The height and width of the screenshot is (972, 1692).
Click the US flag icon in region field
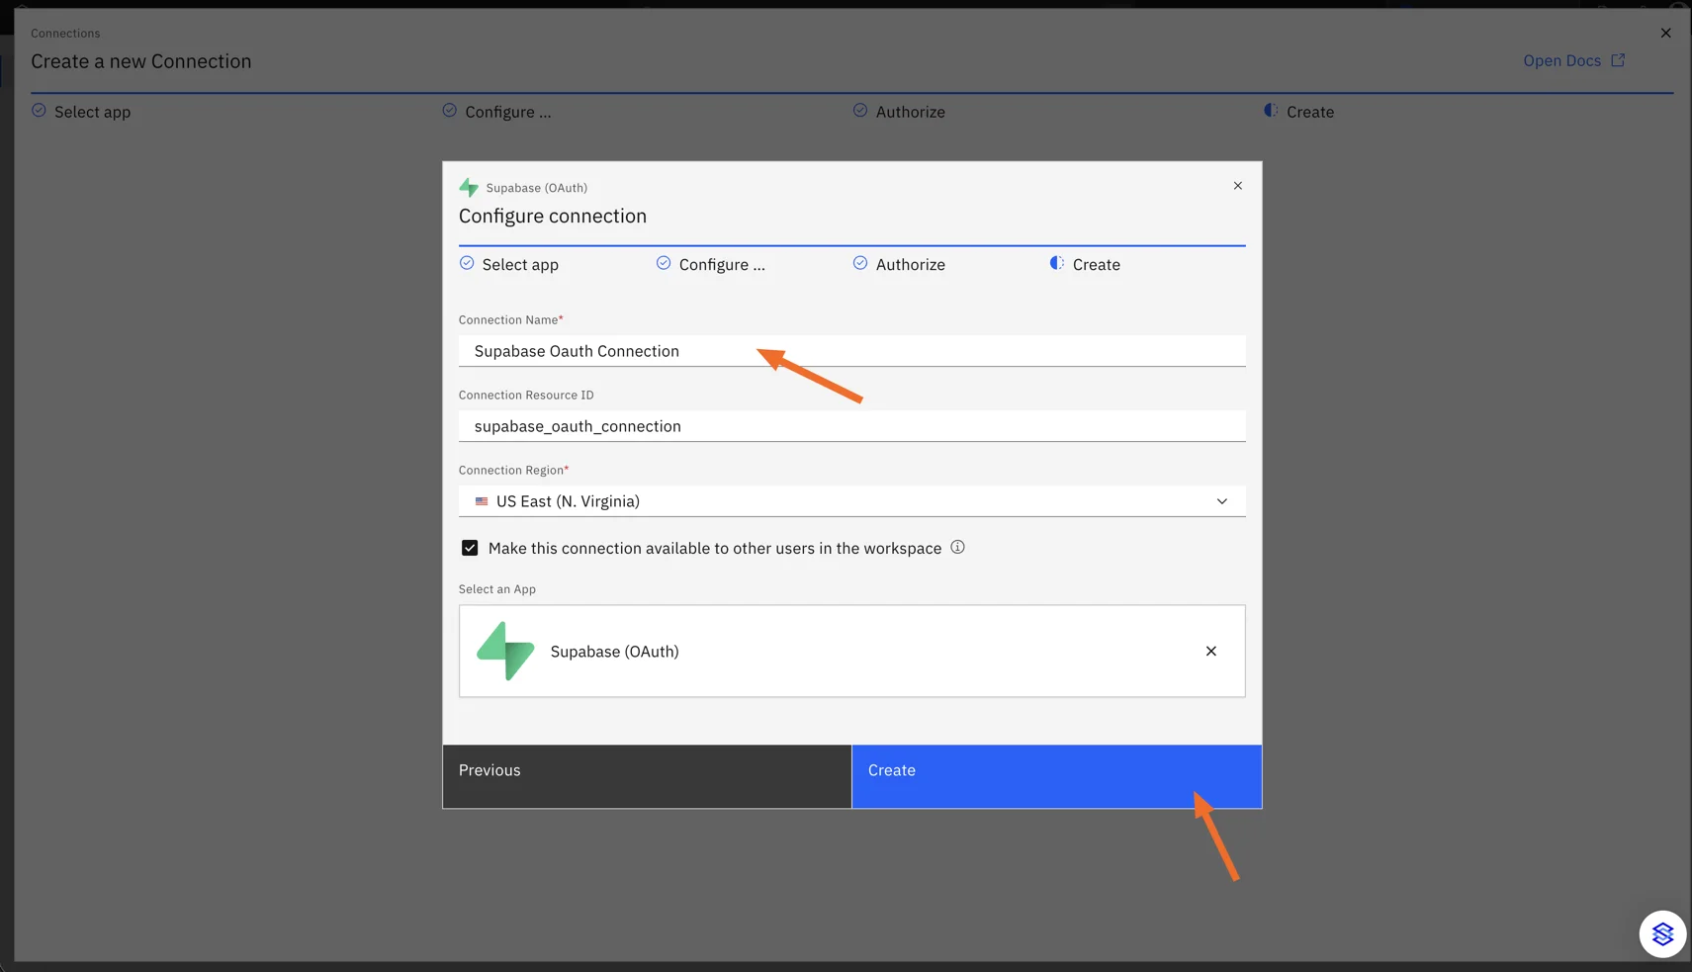click(482, 501)
